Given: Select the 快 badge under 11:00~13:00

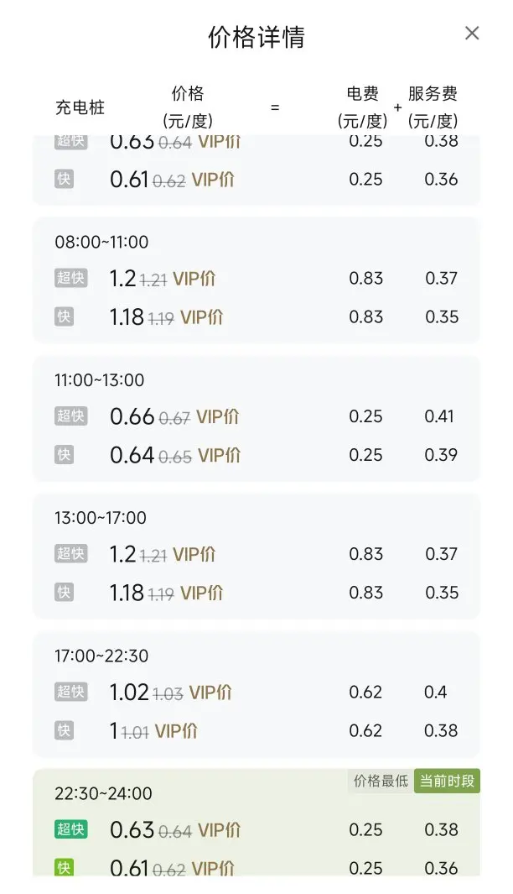Looking at the screenshot, I should pyautogui.click(x=64, y=455).
